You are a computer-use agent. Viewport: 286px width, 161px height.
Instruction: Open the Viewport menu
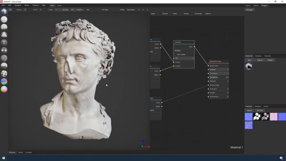coord(18,5)
